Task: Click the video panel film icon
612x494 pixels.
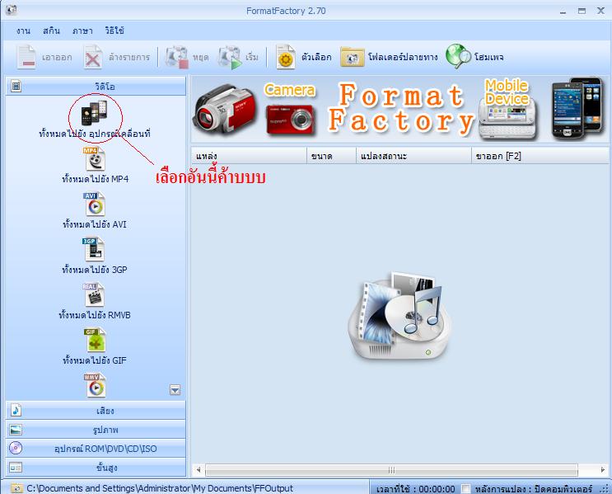Action: [x=16, y=86]
